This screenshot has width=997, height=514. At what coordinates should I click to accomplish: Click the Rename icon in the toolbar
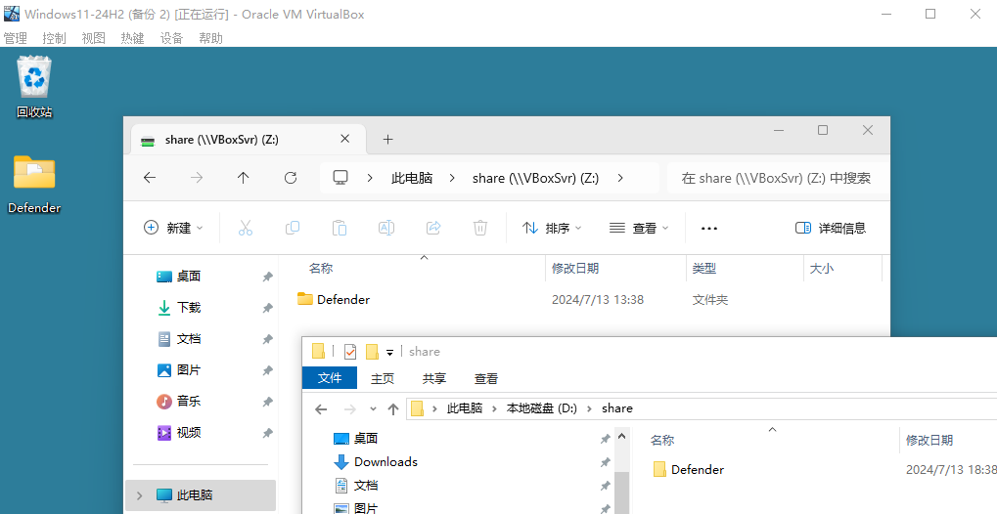click(386, 228)
